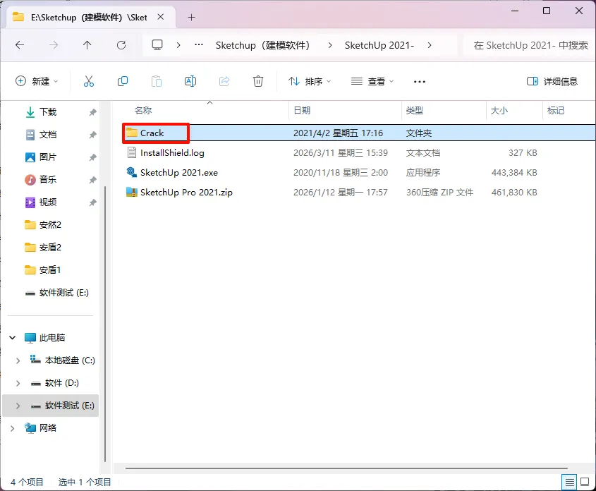This screenshot has height=491, width=596.
Task: Switch to large thumbnails view icon in status bar
Action: coord(585,483)
